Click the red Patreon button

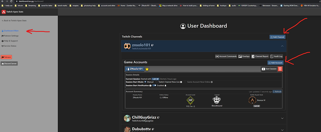6,57
